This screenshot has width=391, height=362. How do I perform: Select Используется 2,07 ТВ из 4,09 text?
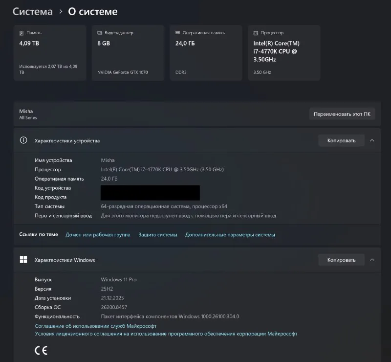[x=48, y=69]
